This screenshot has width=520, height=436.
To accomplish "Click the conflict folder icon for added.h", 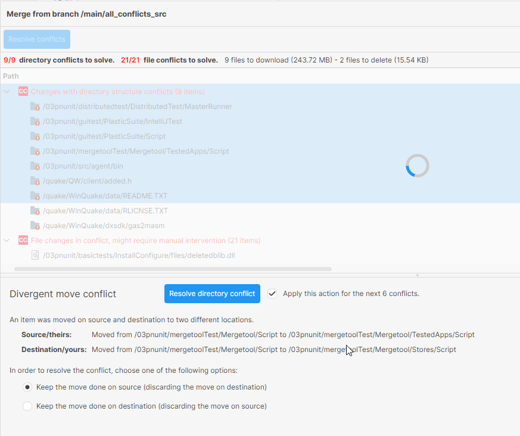I will point(35,180).
